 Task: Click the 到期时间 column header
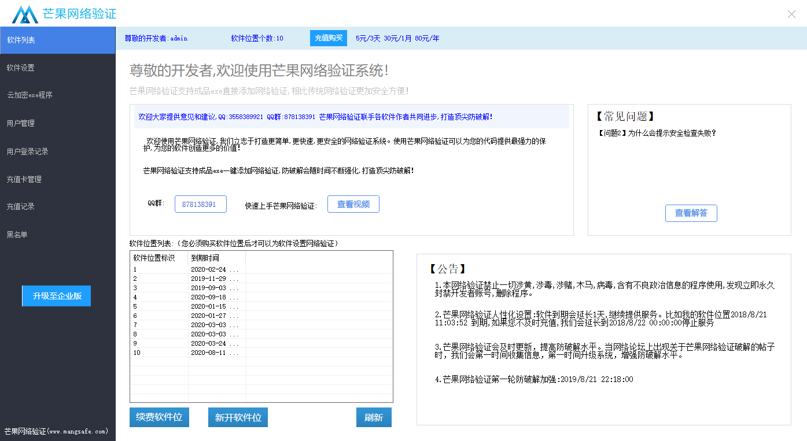218,258
